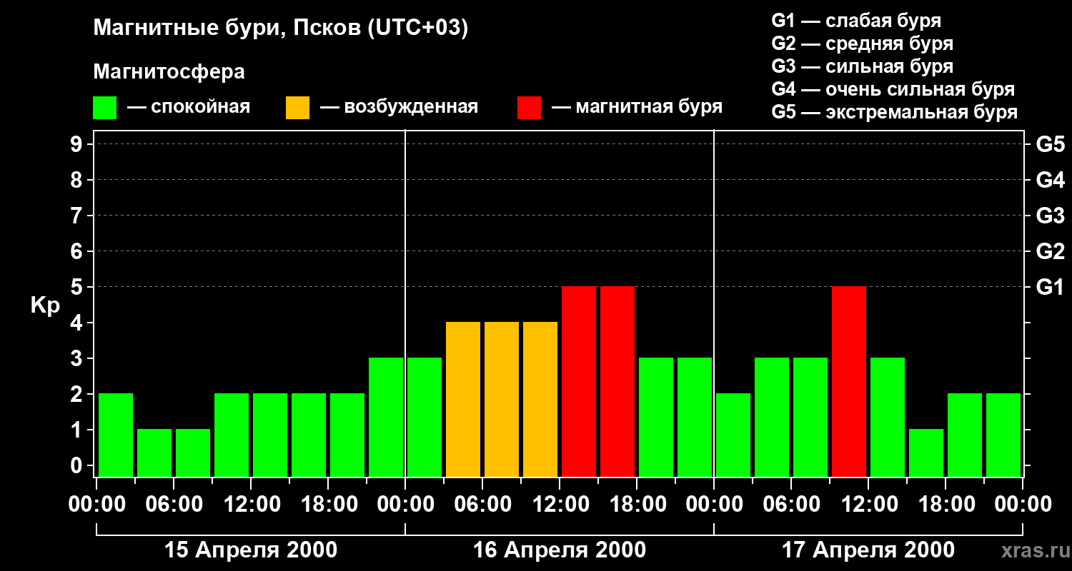Screen dimensions: 1072x571
Task: Click the 'G1 — слабая буря' line
Action: tap(856, 21)
